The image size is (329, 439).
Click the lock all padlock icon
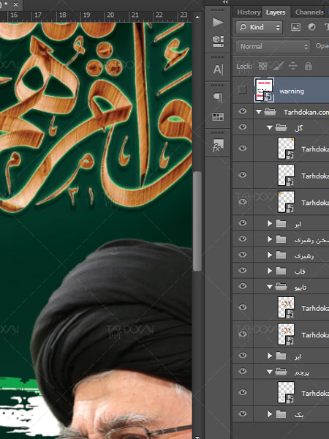[x=309, y=66]
